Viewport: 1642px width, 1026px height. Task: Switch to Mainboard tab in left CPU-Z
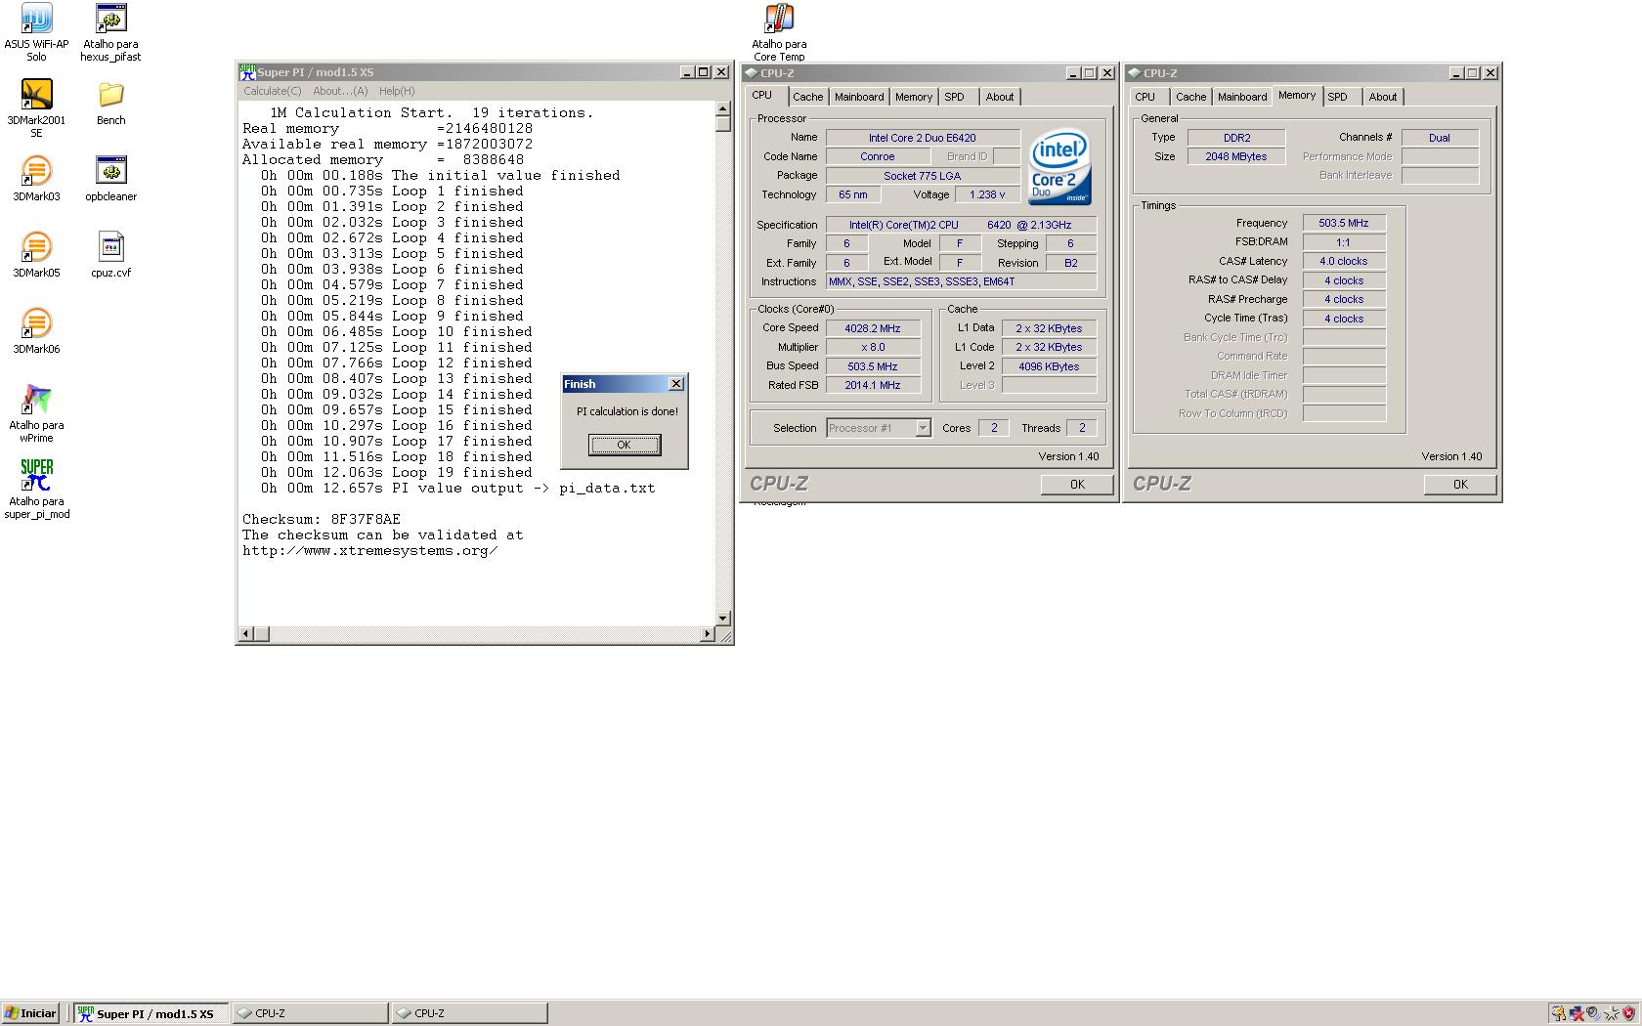point(859,97)
